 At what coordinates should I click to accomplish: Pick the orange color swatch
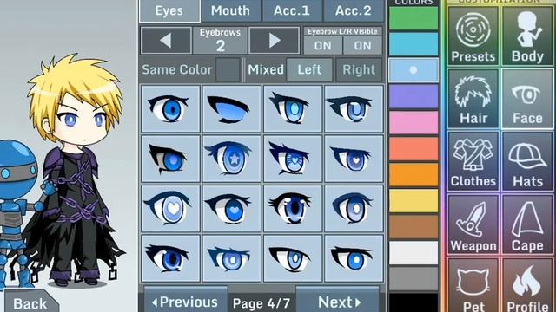(x=414, y=175)
